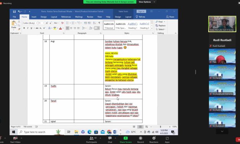This screenshot has height=144, width=240.
Task: Show more Zoom participant thumbnails with down chevron
Action: coord(222,131)
